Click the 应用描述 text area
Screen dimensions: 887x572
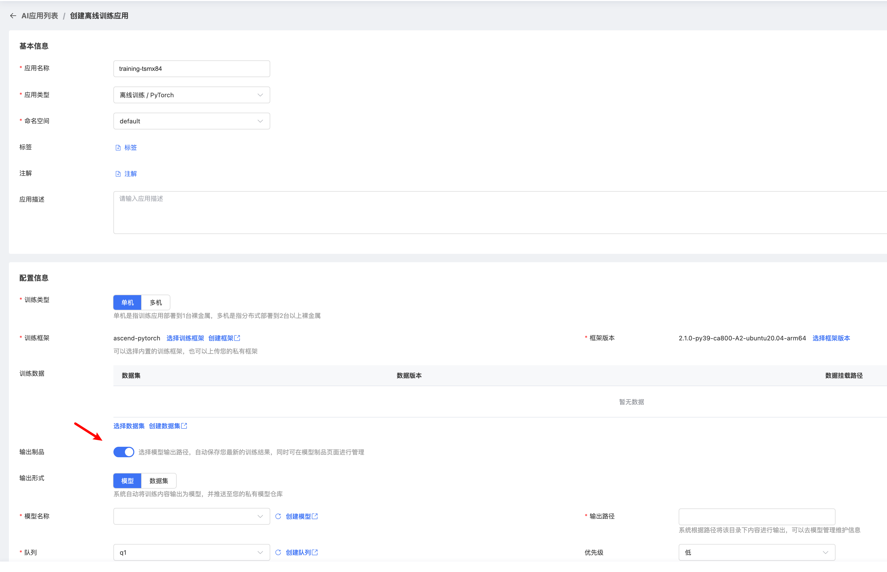[x=498, y=213]
